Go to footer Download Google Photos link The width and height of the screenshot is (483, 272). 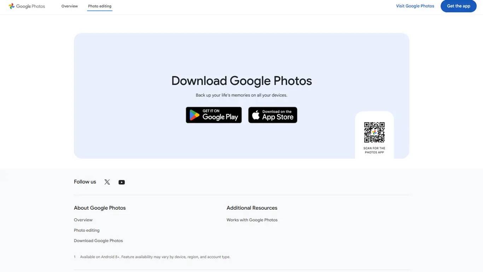pyautogui.click(x=98, y=240)
